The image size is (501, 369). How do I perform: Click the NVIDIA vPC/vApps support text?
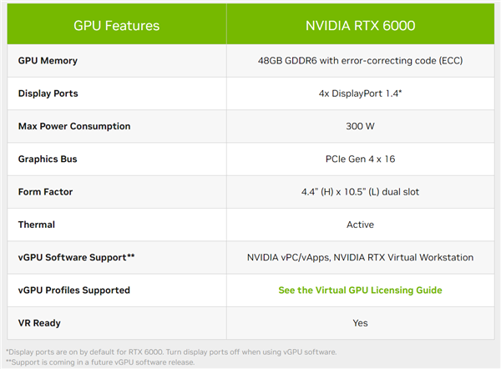pyautogui.click(x=360, y=257)
